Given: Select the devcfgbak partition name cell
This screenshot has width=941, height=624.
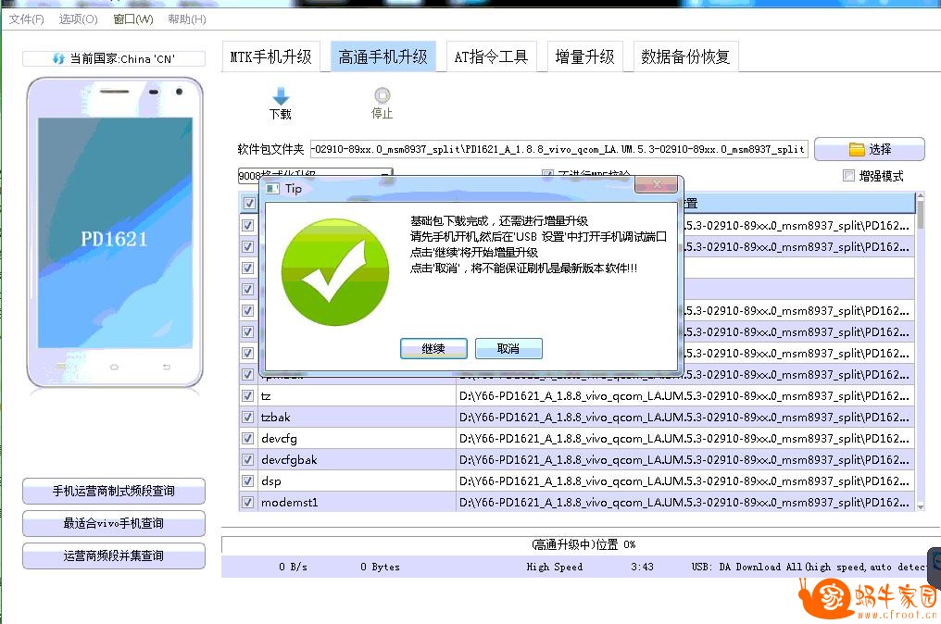Looking at the screenshot, I should tap(358, 459).
